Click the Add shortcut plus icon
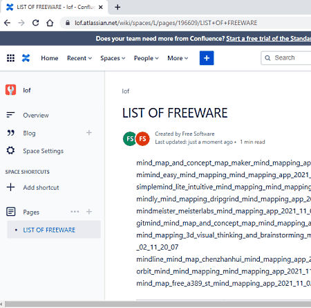The width and height of the screenshot is (311, 308). pos(10,187)
